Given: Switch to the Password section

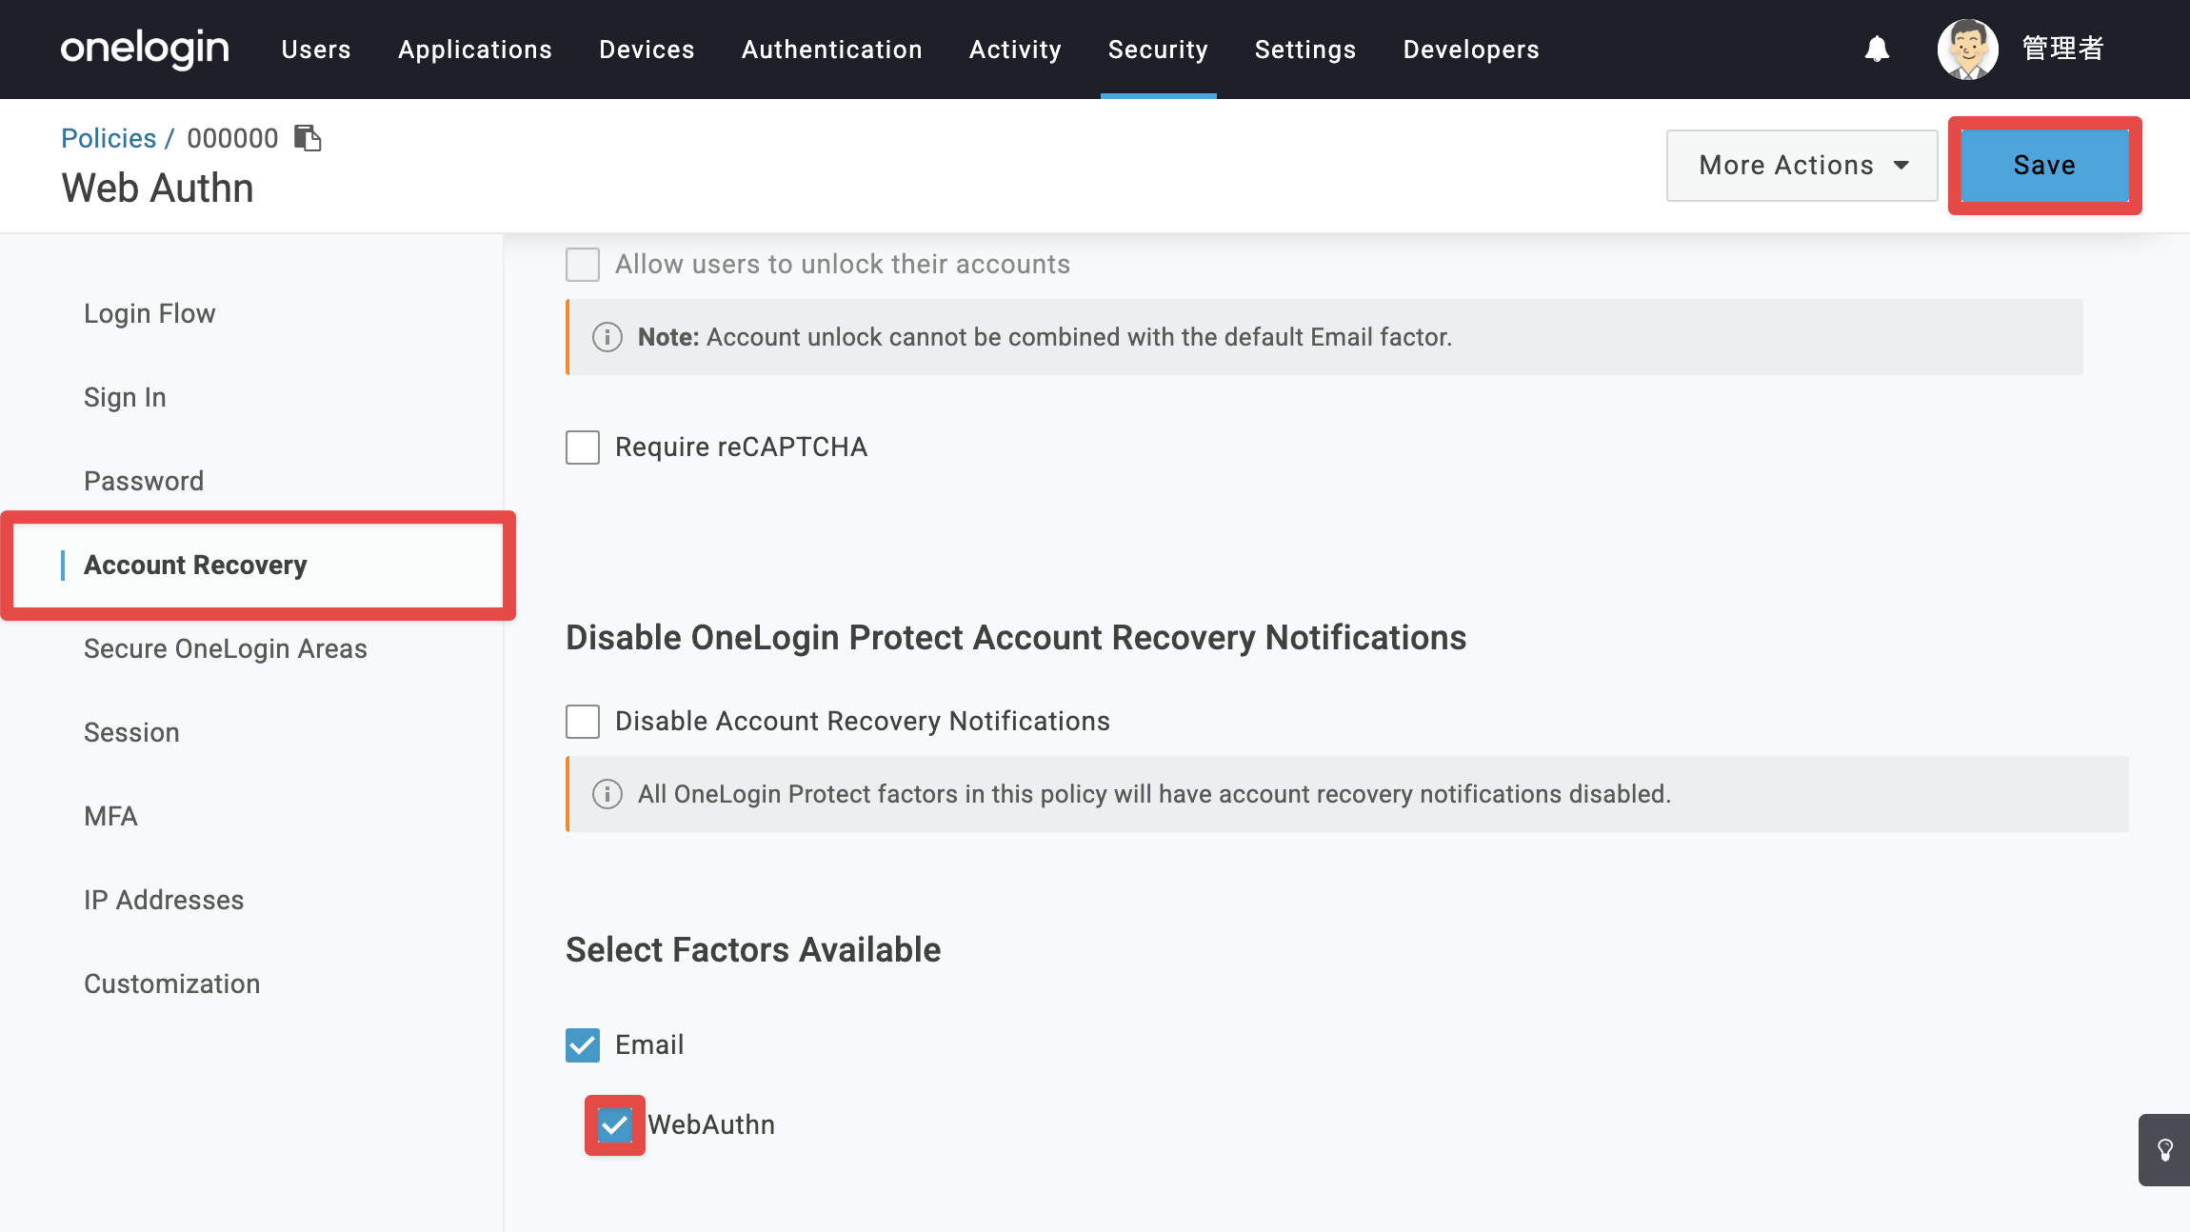Looking at the screenshot, I should [x=144, y=482].
